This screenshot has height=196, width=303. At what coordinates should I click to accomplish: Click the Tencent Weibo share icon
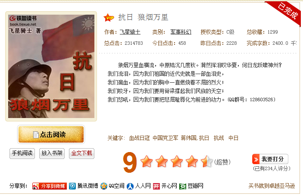(x=72, y=186)
